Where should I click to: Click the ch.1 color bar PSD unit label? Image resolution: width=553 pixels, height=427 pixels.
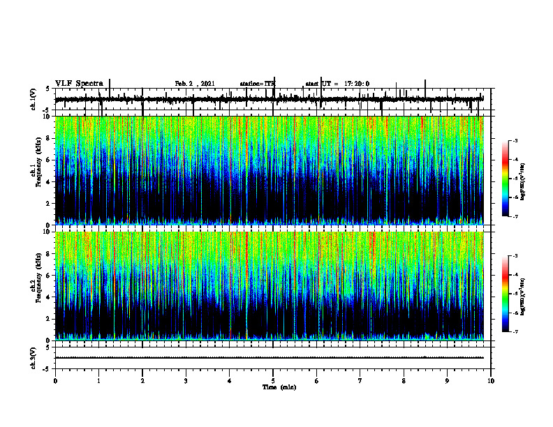coord(523,182)
